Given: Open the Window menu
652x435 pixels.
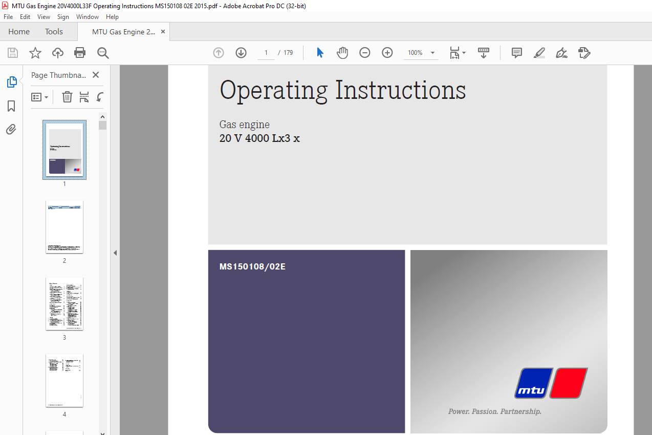Looking at the screenshot, I should (x=88, y=17).
